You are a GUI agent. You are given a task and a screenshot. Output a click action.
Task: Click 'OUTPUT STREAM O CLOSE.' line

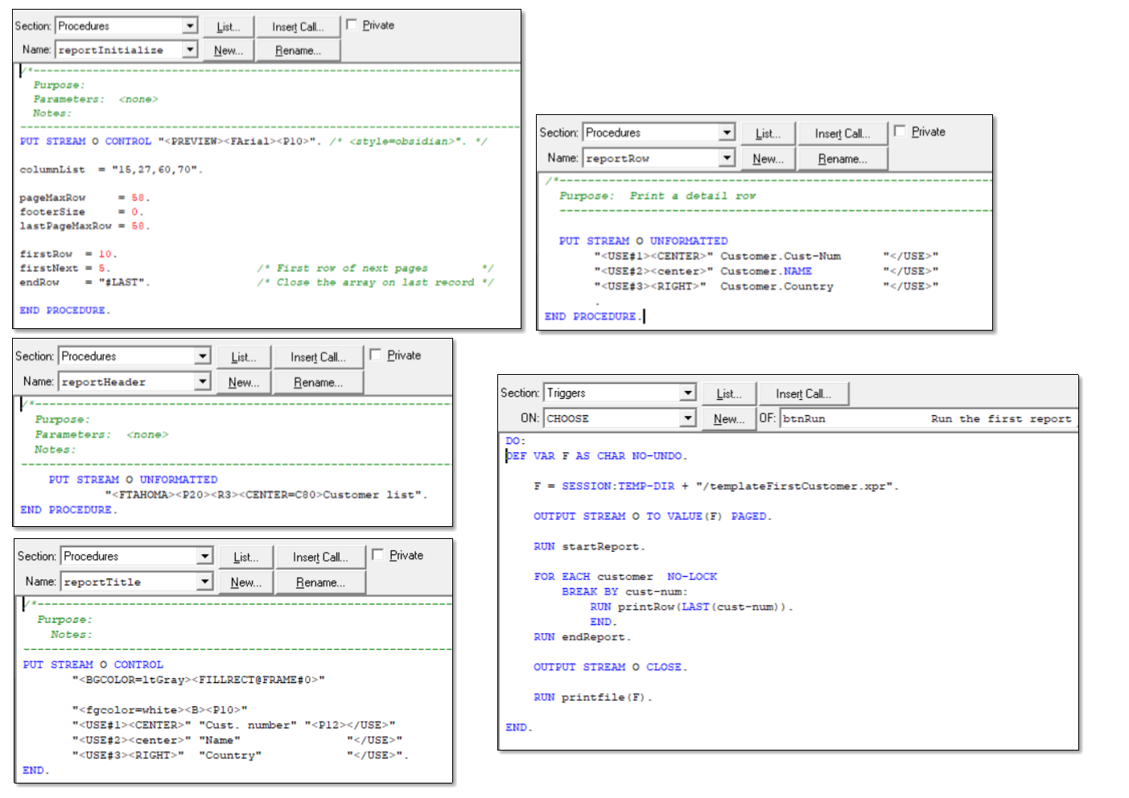(610, 667)
